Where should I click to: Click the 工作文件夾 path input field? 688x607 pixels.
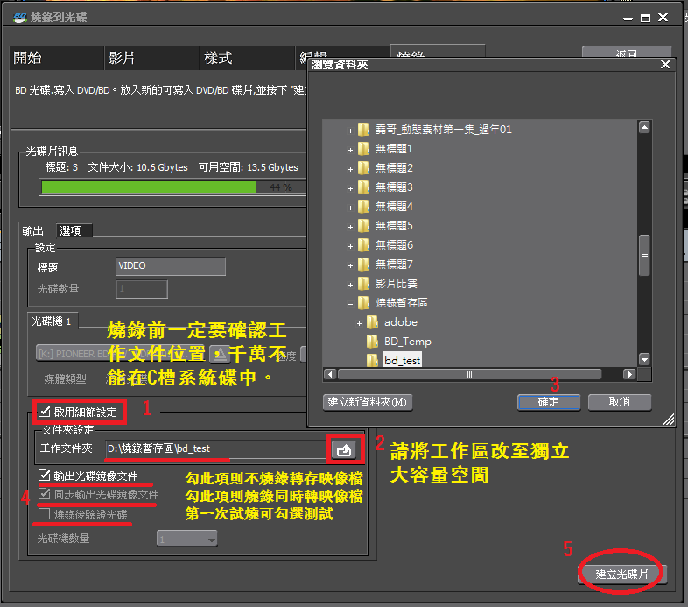[x=210, y=449]
